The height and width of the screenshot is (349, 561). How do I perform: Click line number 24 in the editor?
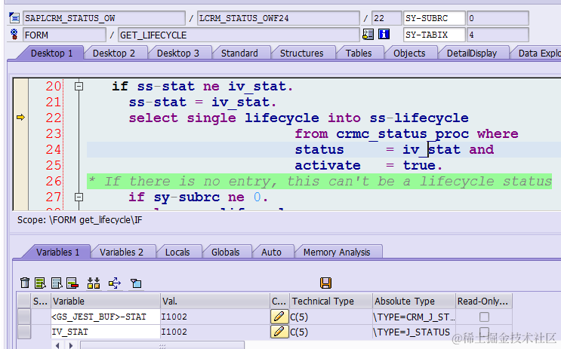(x=54, y=149)
